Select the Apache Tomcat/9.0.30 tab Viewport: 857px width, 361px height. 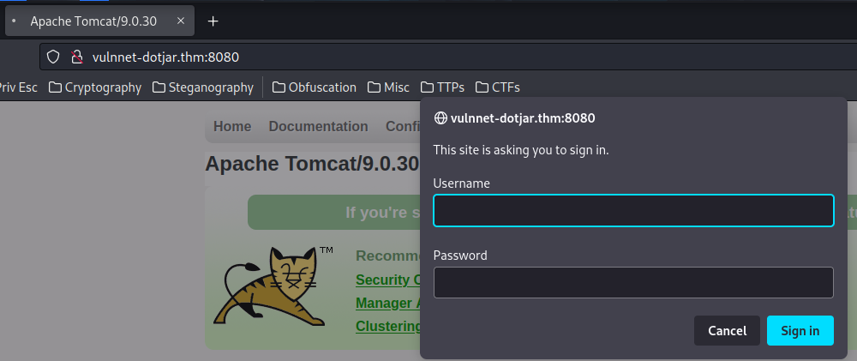point(99,21)
